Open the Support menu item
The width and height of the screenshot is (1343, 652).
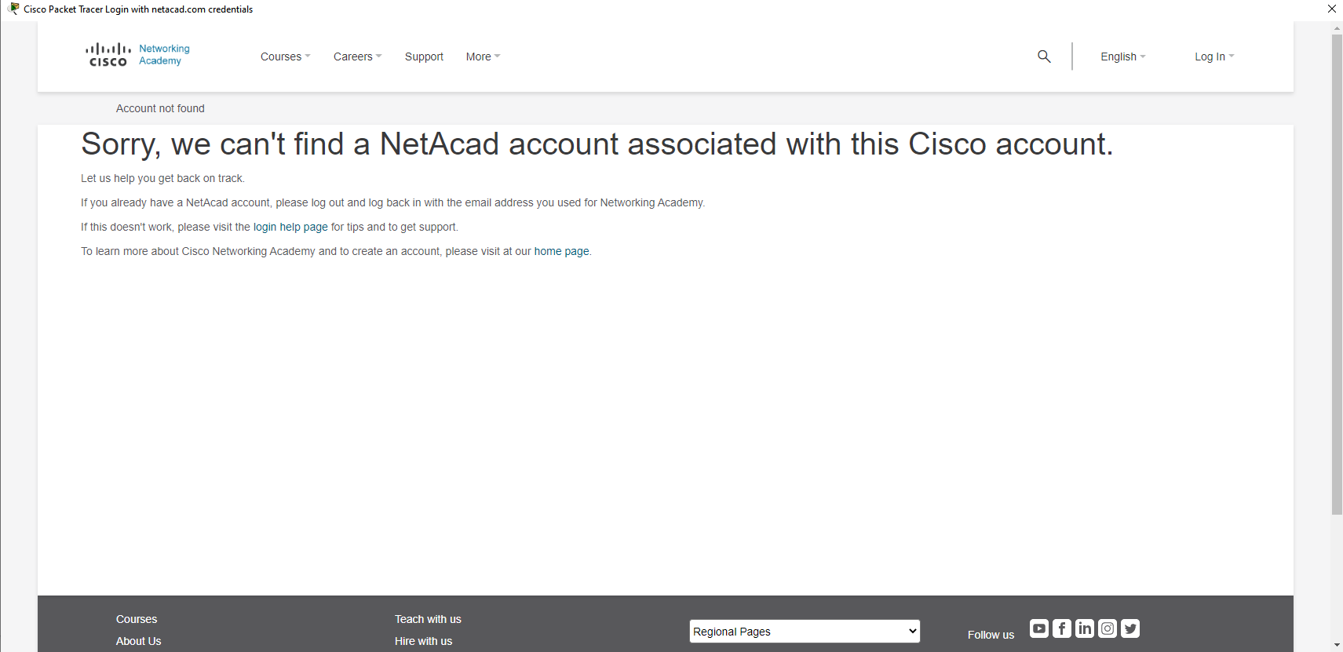point(424,56)
